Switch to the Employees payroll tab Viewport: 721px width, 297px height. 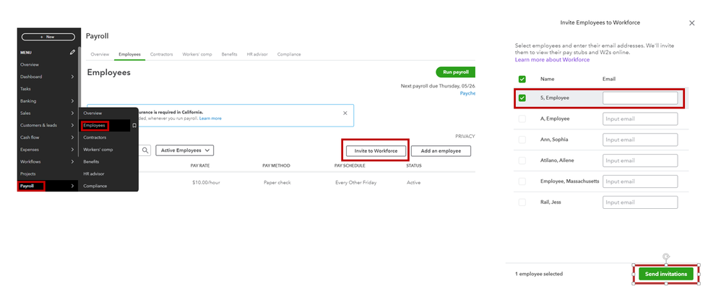click(129, 54)
